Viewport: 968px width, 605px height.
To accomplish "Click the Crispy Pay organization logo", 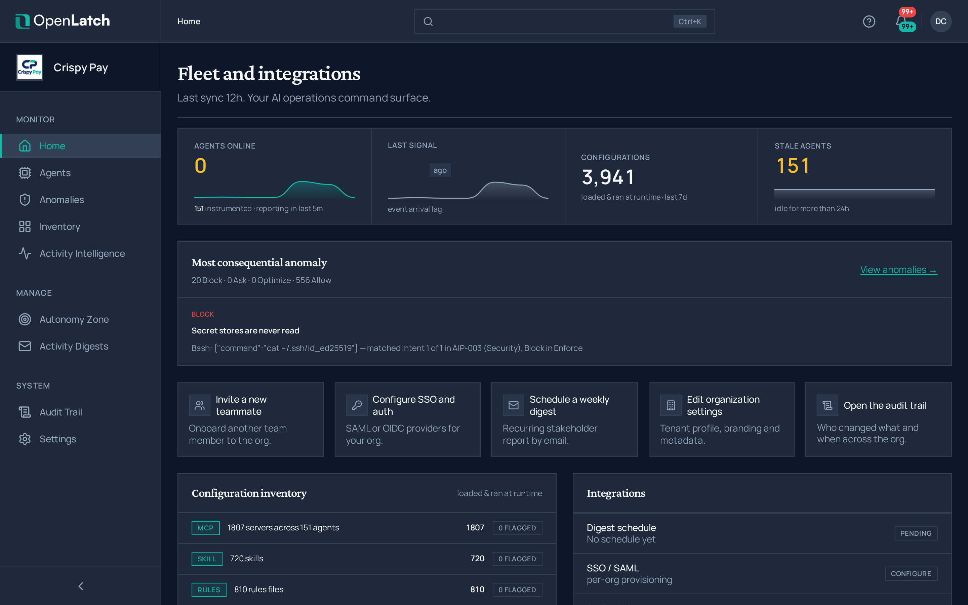I will (x=29, y=67).
